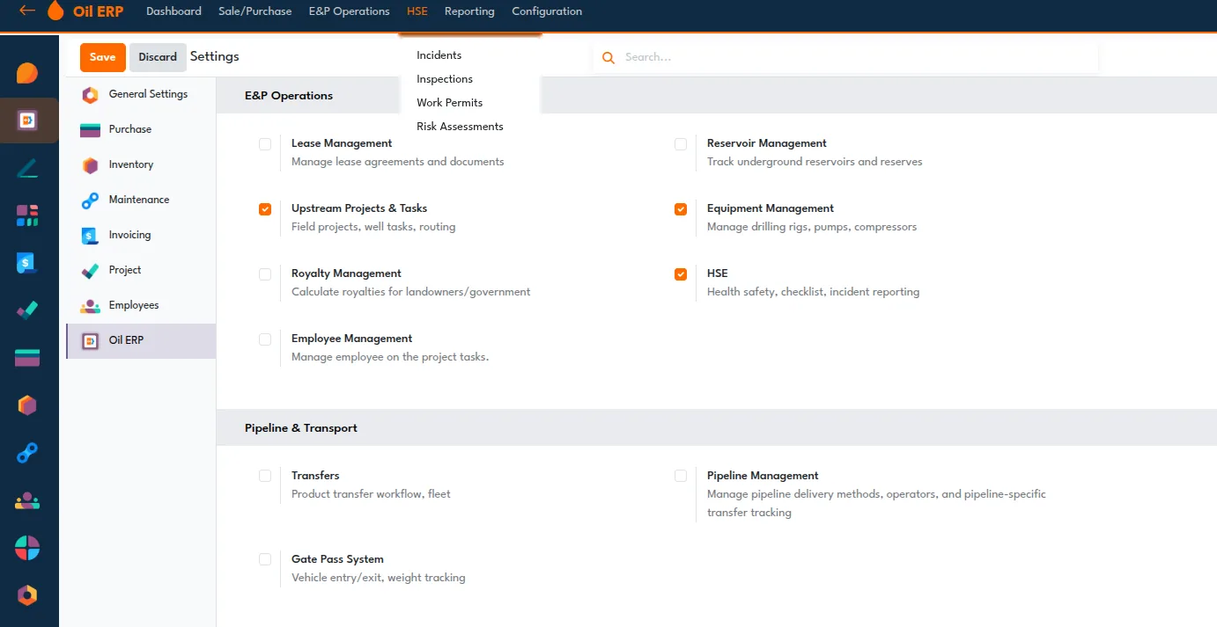
Task: Click the General Settings hexagon icon in settings list
Action: [90, 95]
